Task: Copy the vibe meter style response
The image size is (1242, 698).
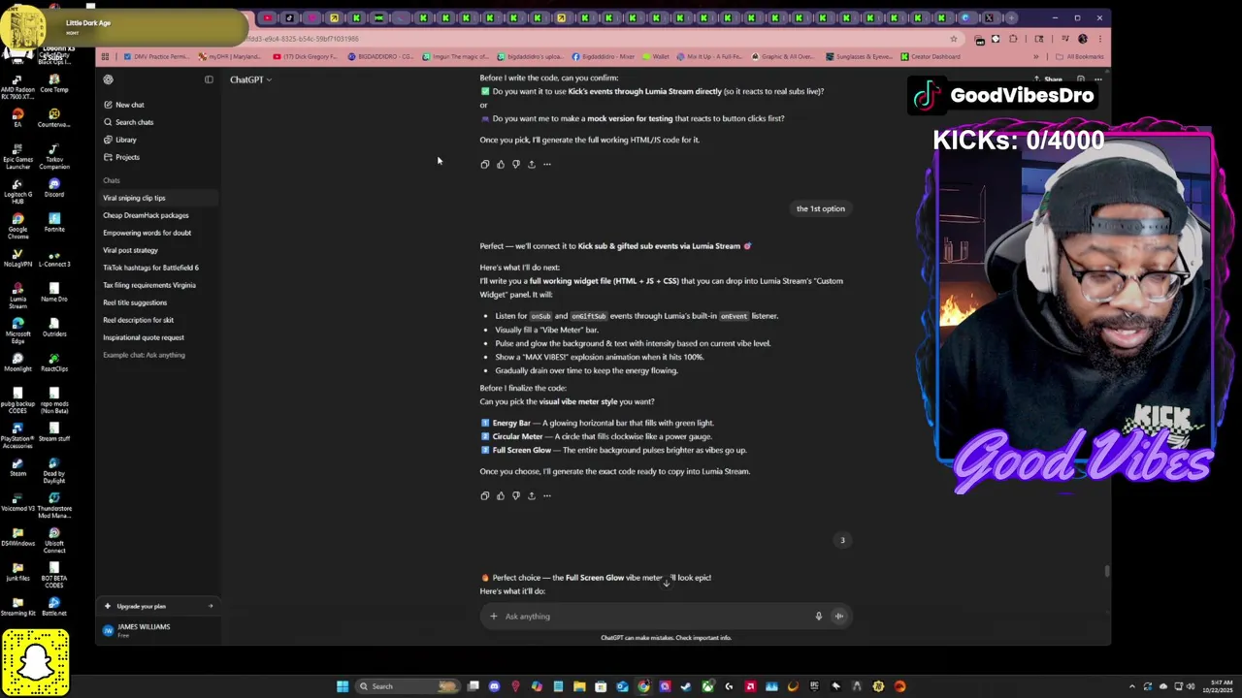Action: click(485, 495)
